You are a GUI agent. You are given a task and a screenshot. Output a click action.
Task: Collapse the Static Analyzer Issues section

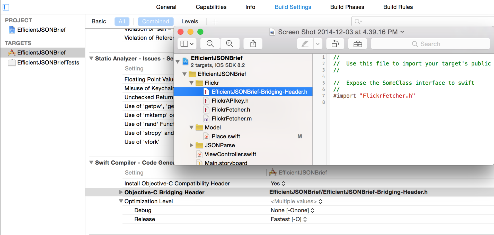click(x=91, y=58)
